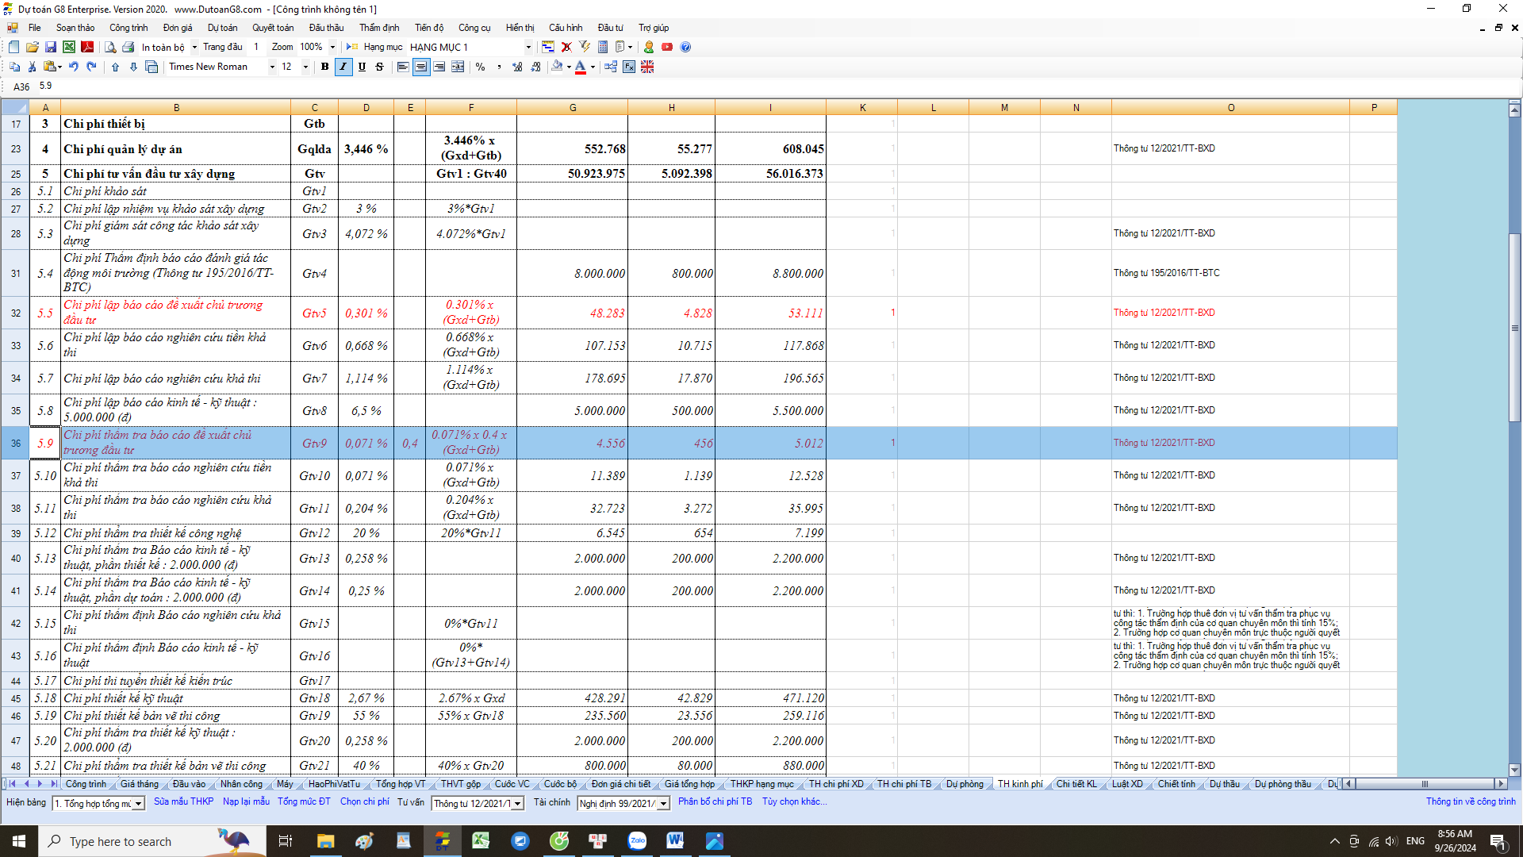The height and width of the screenshot is (857, 1523).
Task: Toggle Underline formatting
Action: (x=362, y=67)
